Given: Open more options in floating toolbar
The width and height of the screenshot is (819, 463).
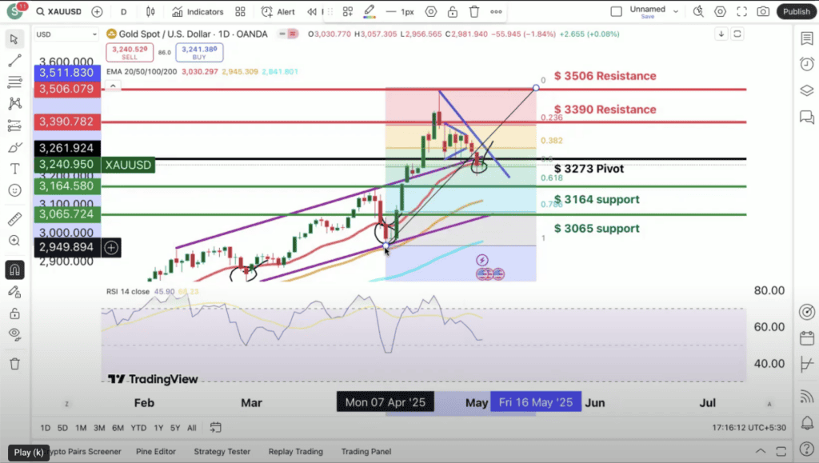Looking at the screenshot, I should click(x=496, y=11).
